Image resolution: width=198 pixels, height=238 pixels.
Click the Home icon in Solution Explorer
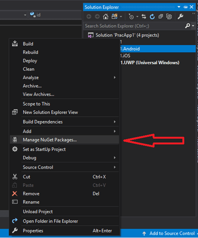click(106, 16)
